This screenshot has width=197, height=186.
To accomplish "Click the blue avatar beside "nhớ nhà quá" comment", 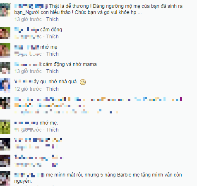I will point(5,85).
